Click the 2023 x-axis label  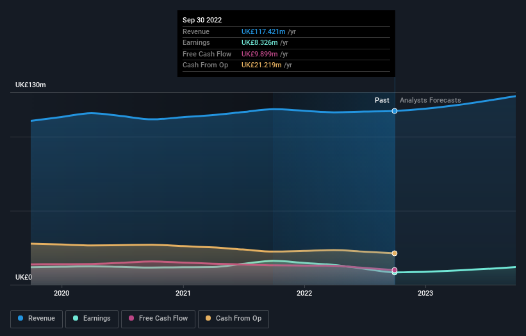point(425,293)
